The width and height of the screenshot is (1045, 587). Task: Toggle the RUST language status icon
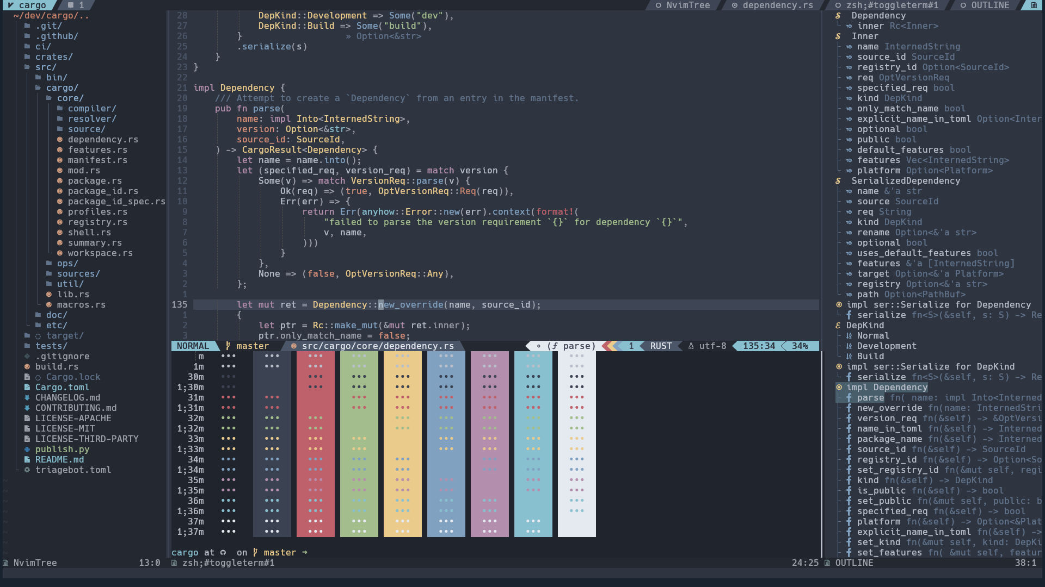coord(659,346)
